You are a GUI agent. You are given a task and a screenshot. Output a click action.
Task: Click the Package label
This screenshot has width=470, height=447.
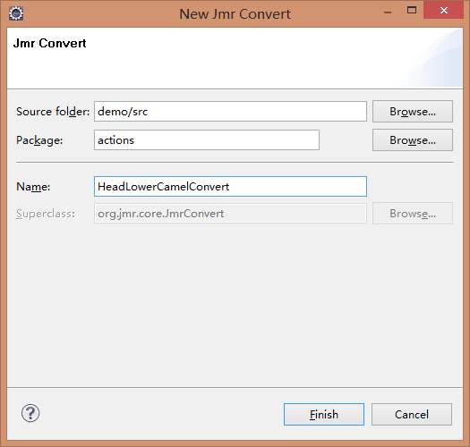[39, 140]
